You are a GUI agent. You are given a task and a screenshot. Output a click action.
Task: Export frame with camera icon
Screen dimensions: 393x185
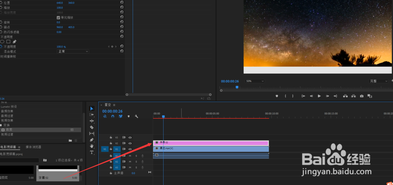point(362,96)
